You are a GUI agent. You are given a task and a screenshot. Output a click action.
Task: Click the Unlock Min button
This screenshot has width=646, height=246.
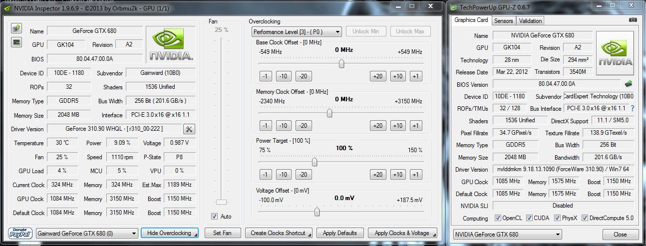tap(366, 31)
